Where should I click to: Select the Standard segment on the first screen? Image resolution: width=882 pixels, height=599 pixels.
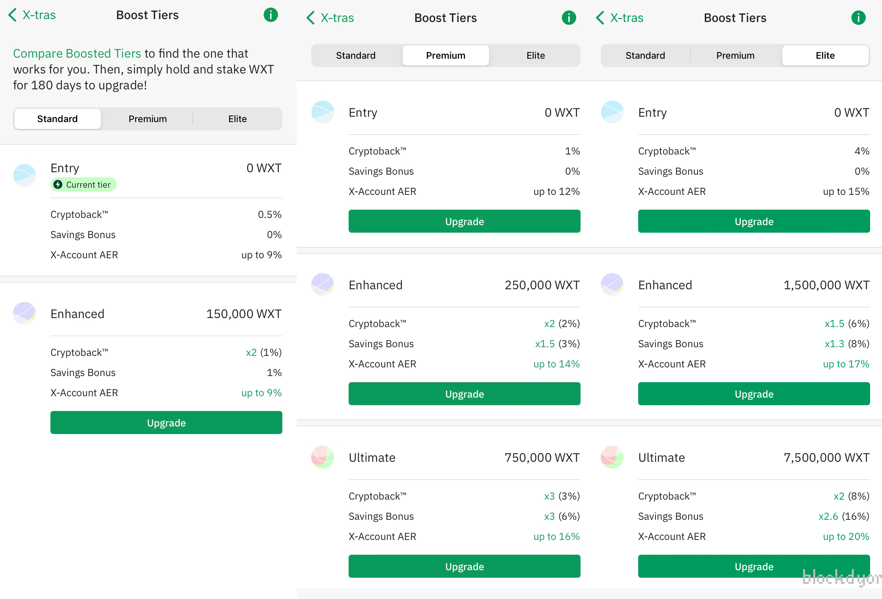coord(57,119)
